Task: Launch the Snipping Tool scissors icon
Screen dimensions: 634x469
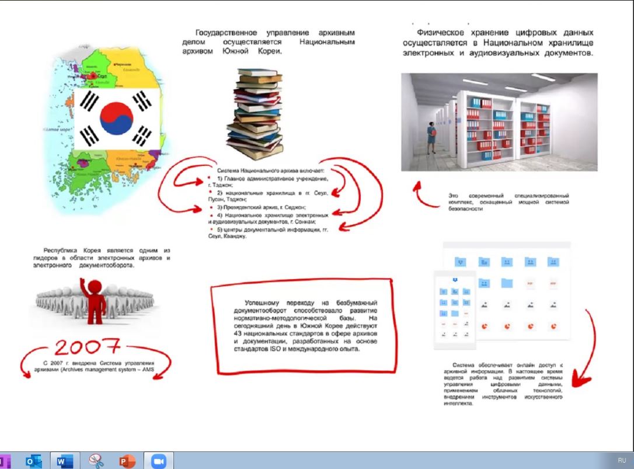Action: click(x=96, y=461)
